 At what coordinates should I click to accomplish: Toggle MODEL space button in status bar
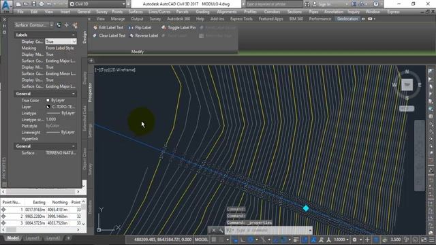point(202,240)
